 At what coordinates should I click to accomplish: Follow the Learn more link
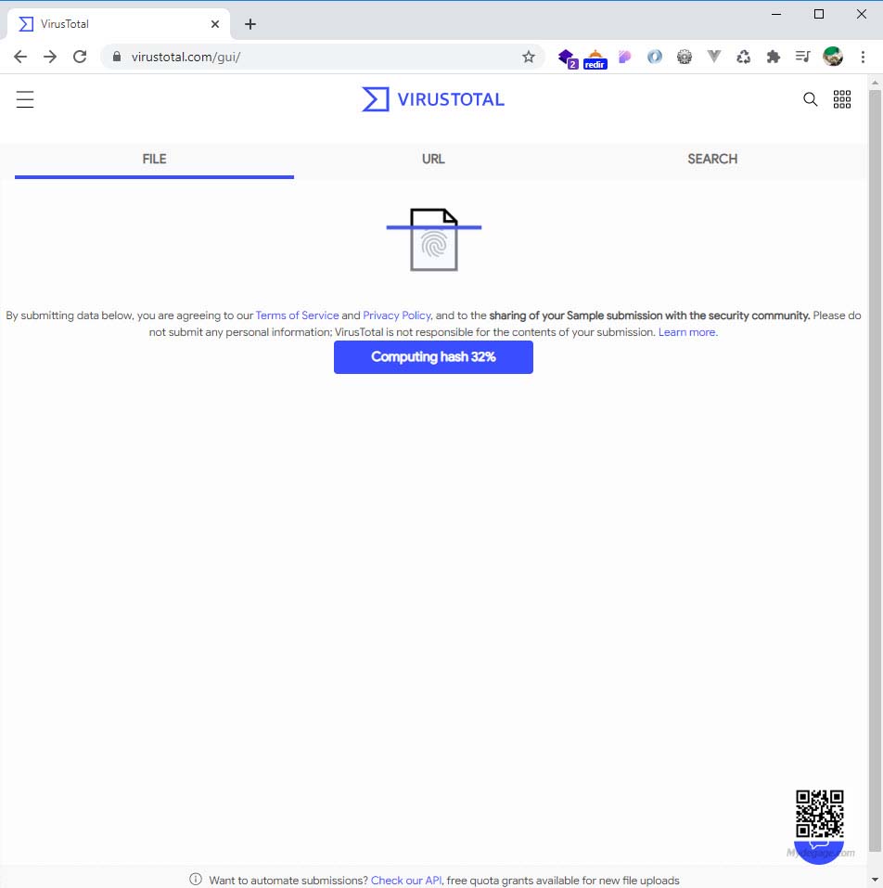click(687, 332)
